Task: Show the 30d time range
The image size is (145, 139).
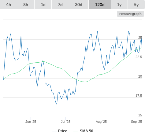Action: pyautogui.click(x=79, y=5)
